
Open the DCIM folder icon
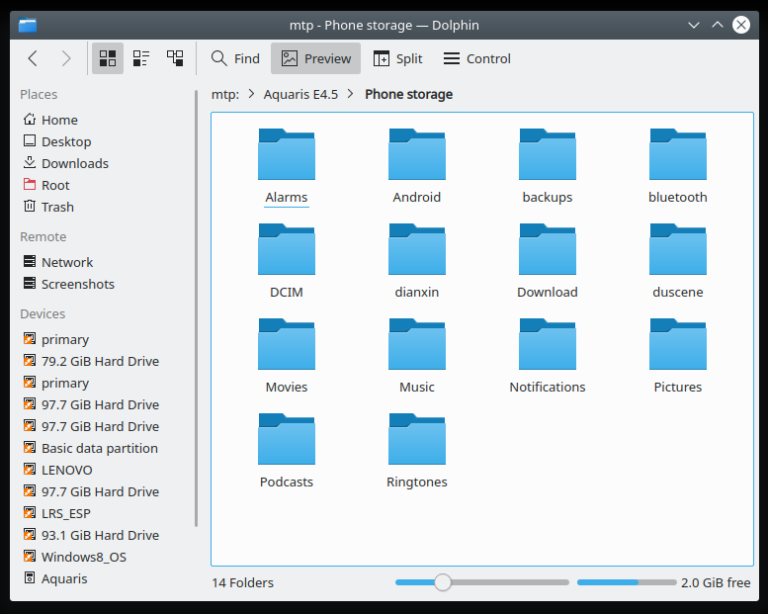point(286,249)
